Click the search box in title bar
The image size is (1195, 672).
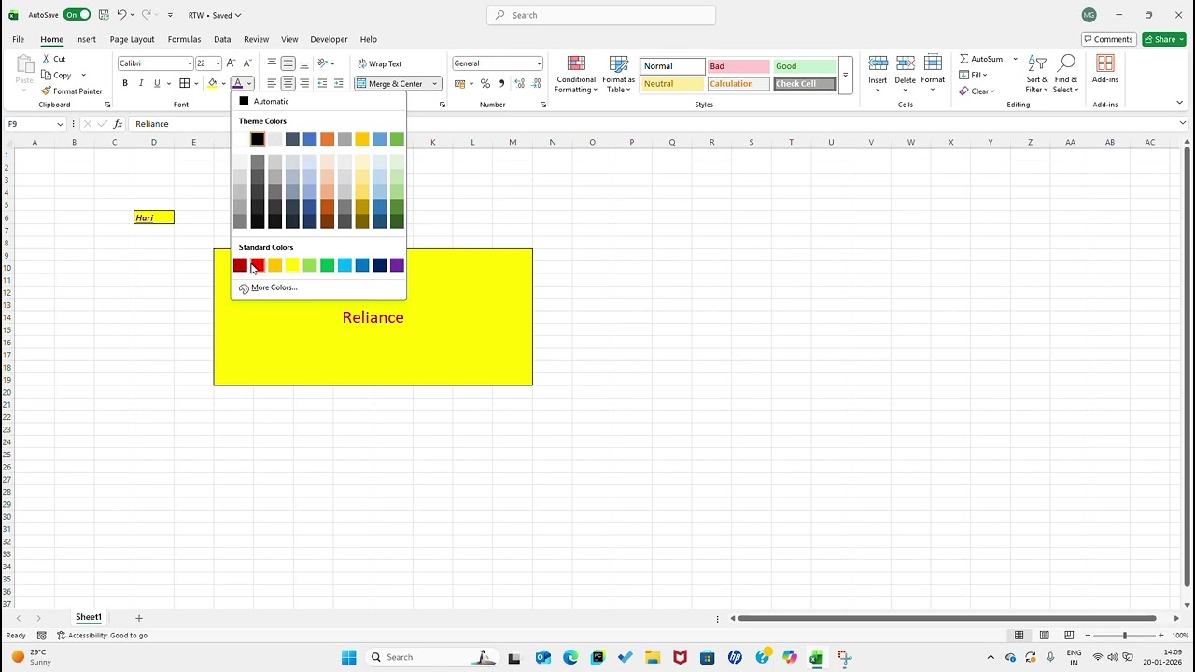[x=601, y=15]
